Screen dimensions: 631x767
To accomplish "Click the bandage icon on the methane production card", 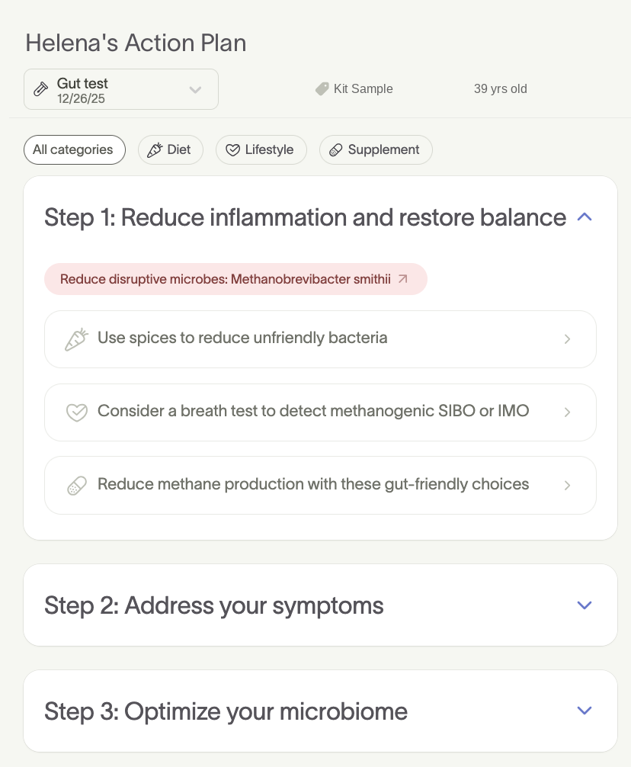I will [76, 485].
